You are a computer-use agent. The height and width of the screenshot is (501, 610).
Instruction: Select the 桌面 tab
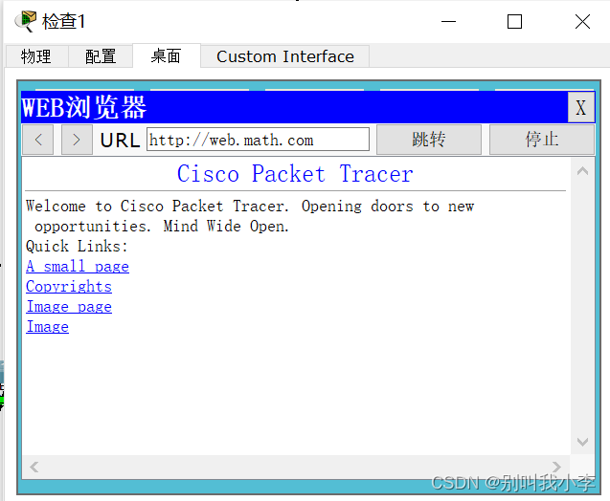click(166, 56)
